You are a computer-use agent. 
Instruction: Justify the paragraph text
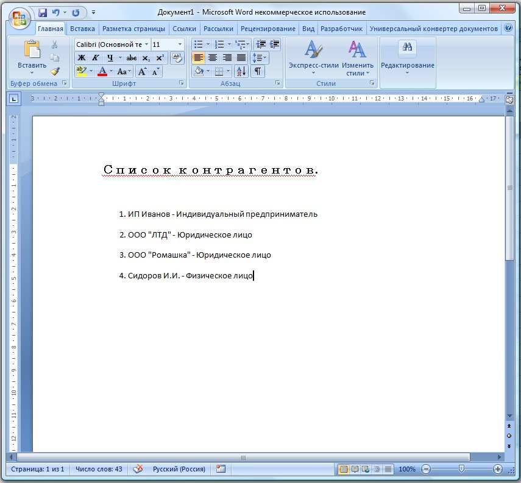pos(241,58)
